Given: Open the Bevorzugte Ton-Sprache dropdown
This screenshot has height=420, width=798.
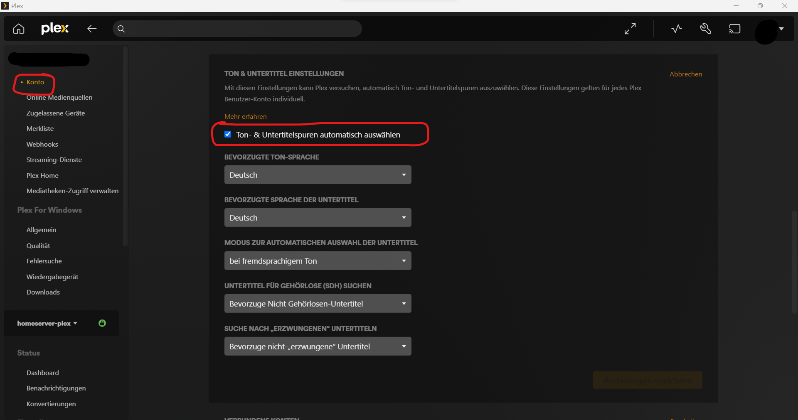Looking at the screenshot, I should click(318, 175).
